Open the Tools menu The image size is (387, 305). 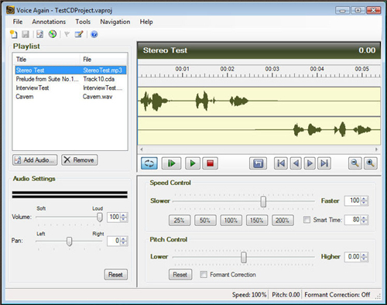click(83, 22)
